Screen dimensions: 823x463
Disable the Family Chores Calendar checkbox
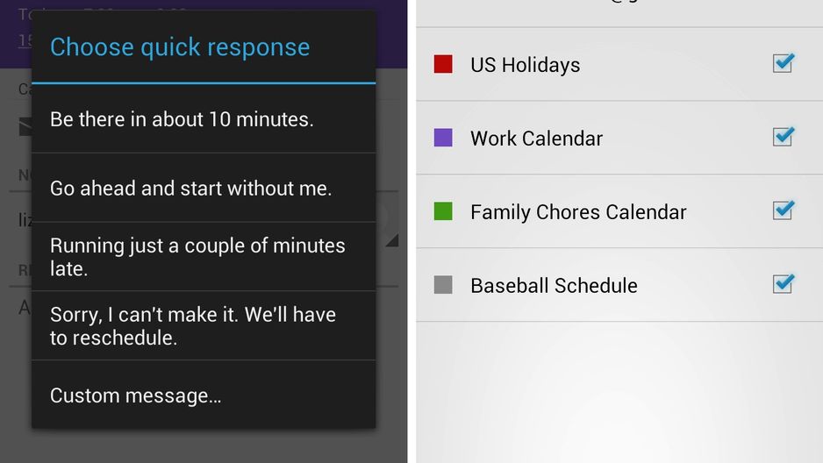[784, 210]
